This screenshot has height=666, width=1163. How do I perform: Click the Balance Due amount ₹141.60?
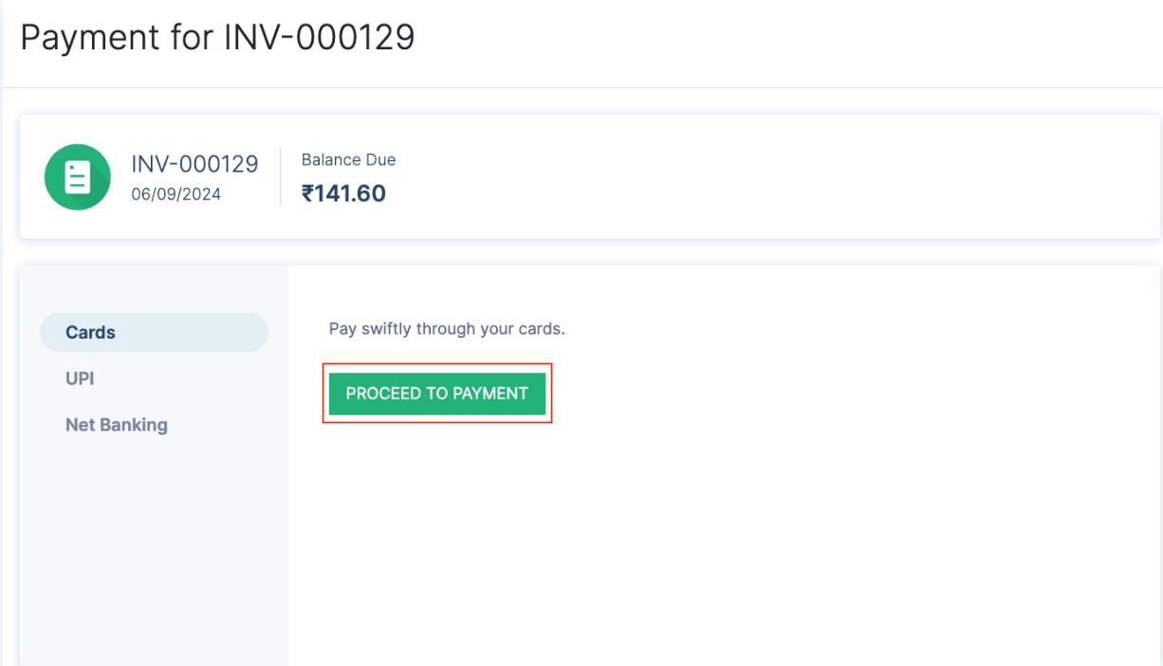tap(344, 193)
